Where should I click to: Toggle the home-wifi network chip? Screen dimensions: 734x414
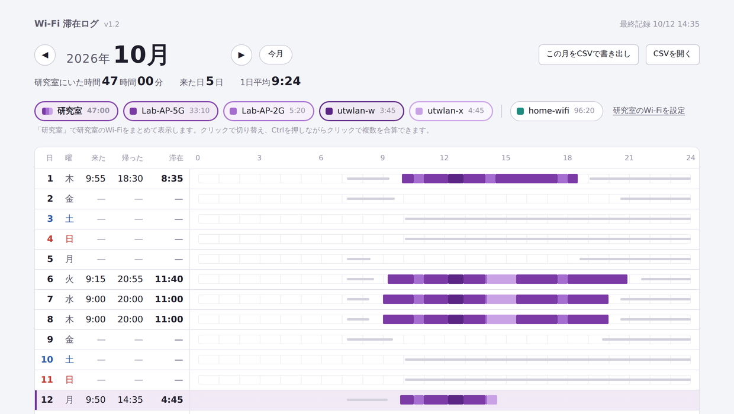tap(556, 111)
